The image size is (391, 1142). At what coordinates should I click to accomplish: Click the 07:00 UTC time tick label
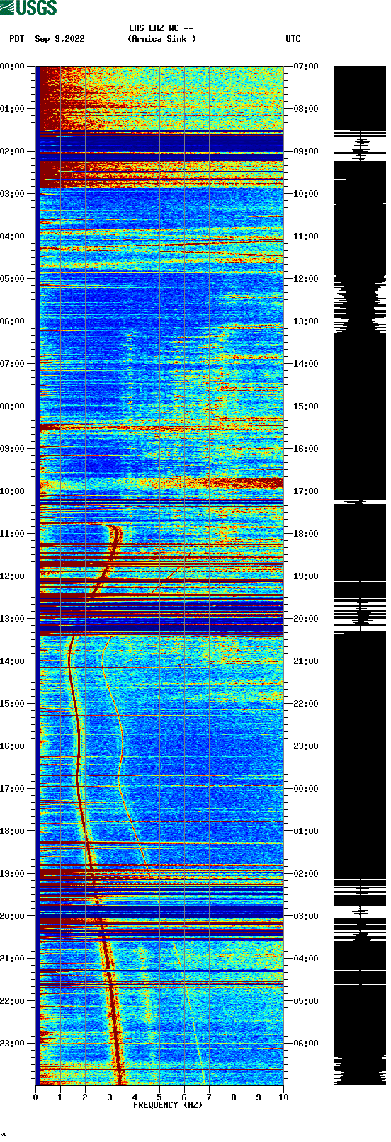tap(306, 67)
